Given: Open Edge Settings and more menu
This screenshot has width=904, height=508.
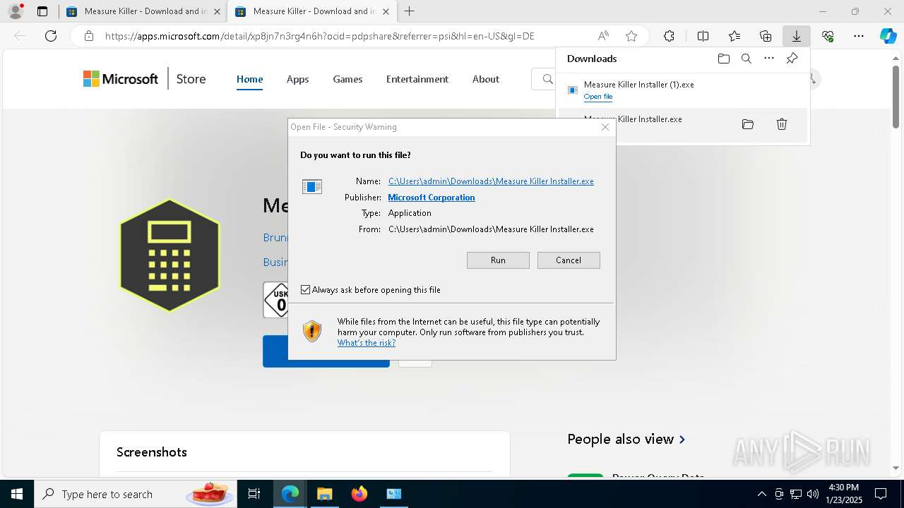Looking at the screenshot, I should click(x=859, y=36).
